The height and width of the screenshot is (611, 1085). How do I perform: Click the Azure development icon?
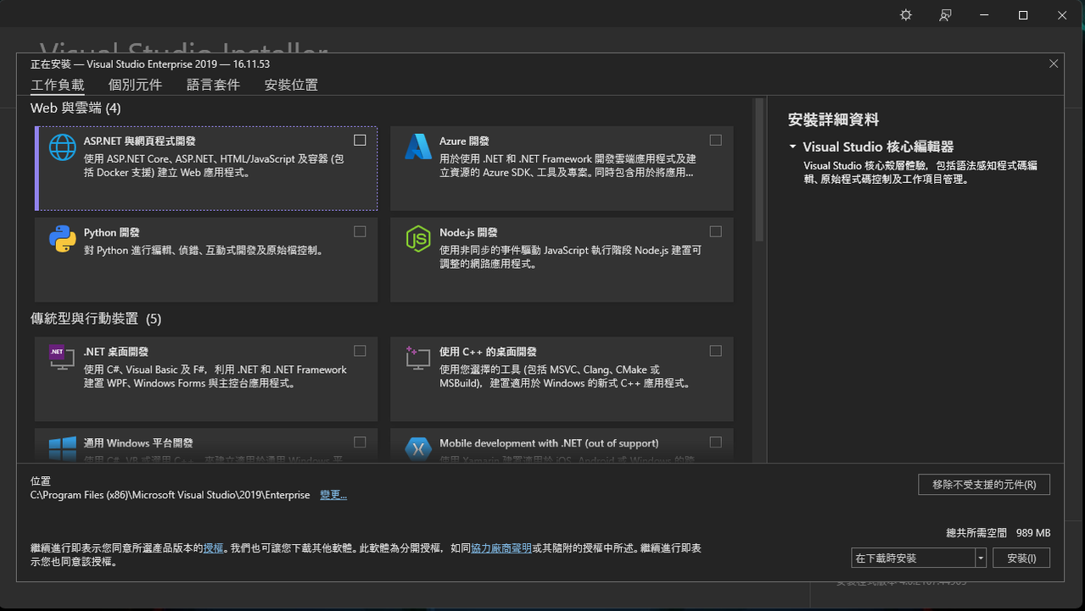417,146
